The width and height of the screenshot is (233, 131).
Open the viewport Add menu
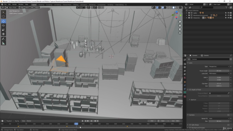point(32,7)
